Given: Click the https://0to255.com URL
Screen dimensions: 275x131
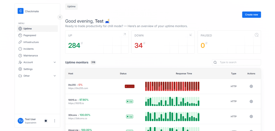Looking at the screenshot, I should coord(78,88).
